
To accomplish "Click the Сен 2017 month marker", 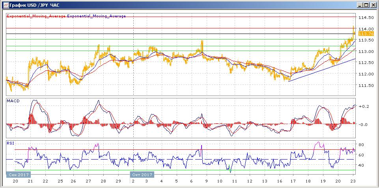I will tap(17, 174).
